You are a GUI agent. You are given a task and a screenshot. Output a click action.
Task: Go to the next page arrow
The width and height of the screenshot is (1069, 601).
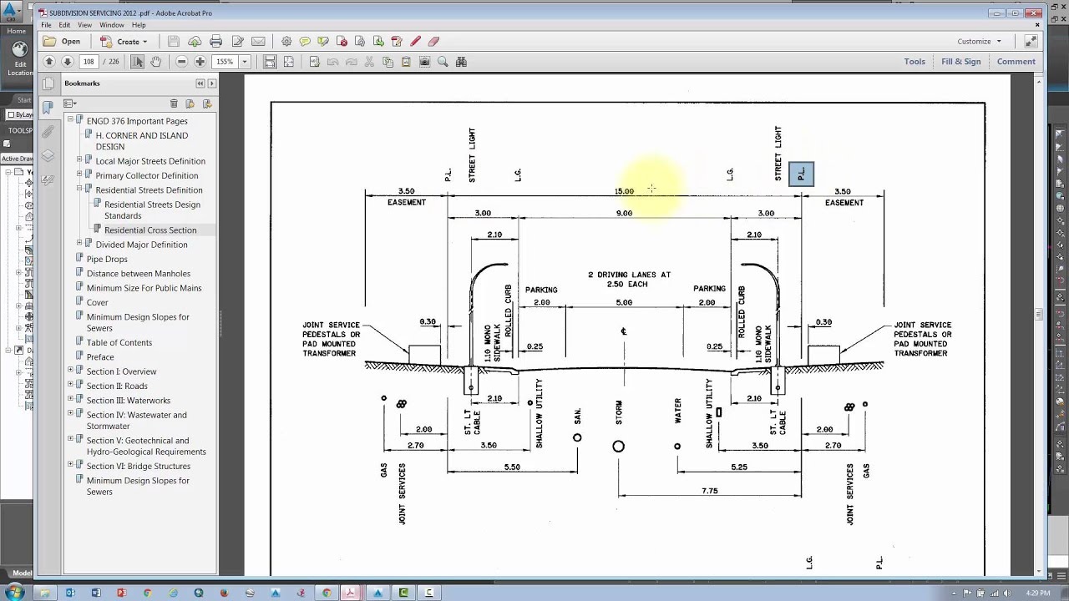click(x=67, y=61)
